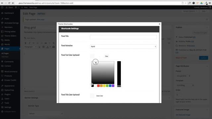Click the dark round extension icon
Image resolution: width=212 pixels, height=119 pixels.
click(x=193, y=3)
